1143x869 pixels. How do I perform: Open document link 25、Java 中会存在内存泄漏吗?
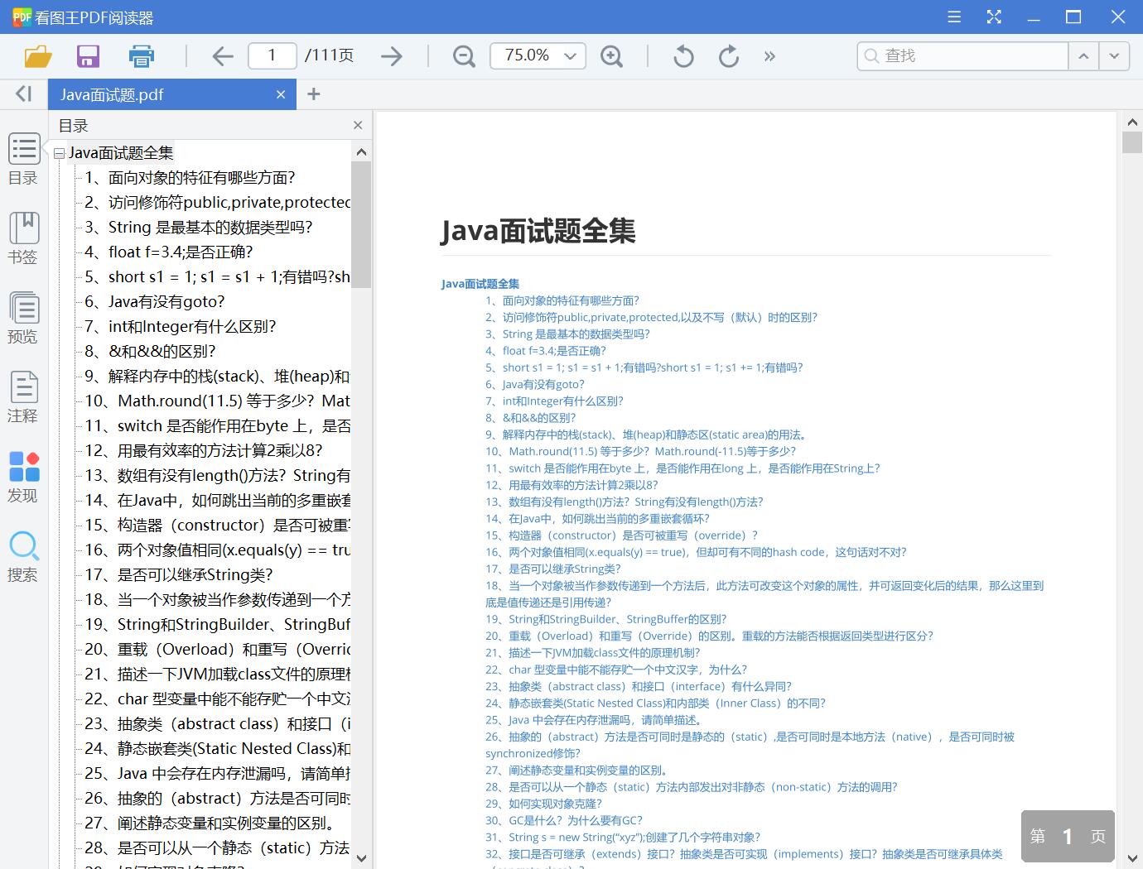pyautogui.click(x=596, y=720)
